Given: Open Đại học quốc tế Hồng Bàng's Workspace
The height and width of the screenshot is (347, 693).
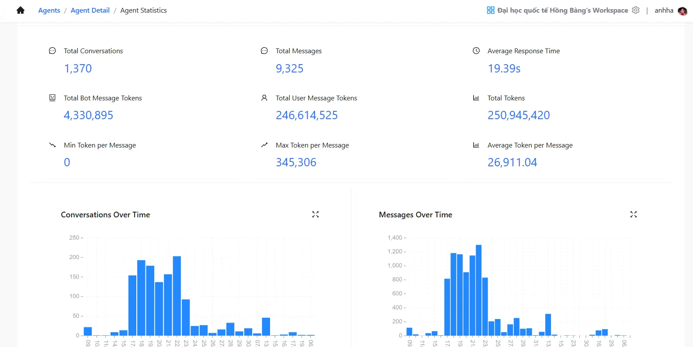Looking at the screenshot, I should point(562,10).
